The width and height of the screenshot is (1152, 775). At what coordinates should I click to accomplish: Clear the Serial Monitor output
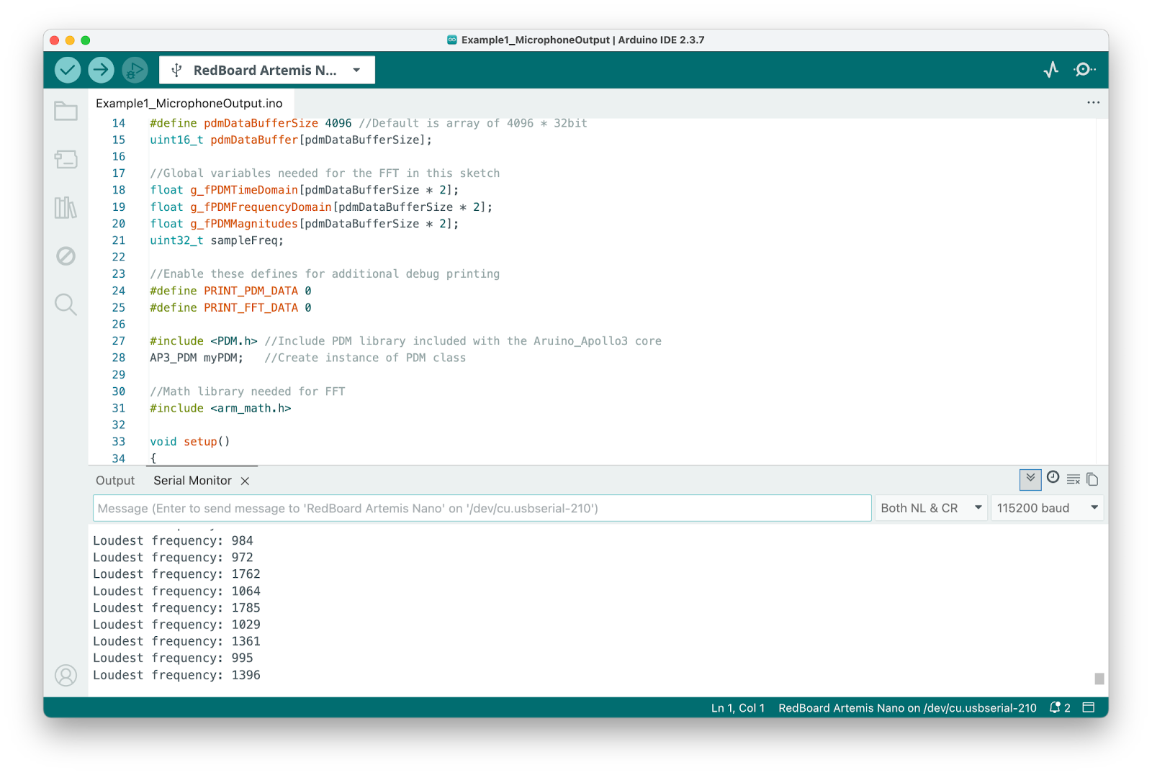1073,479
